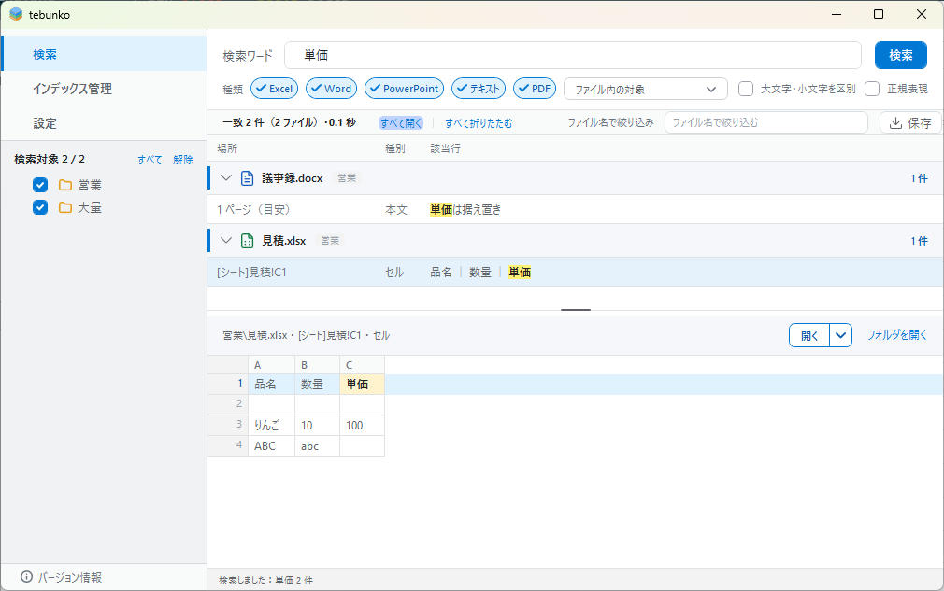This screenshot has width=944, height=591.
Task: Select all search targets with すべて
Action: [150, 160]
